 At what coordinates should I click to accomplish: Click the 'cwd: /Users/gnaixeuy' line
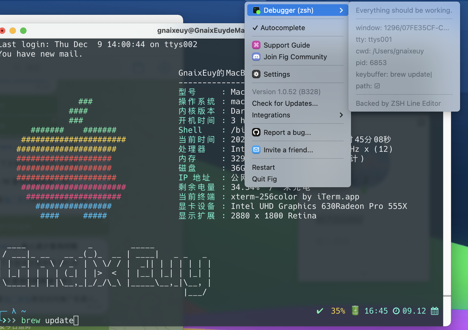(x=390, y=51)
